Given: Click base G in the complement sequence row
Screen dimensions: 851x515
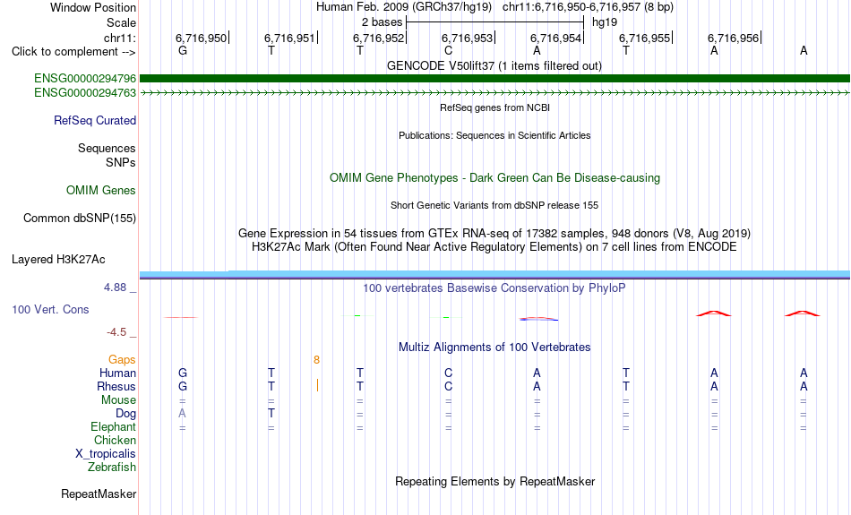Looking at the screenshot, I should (x=183, y=51).
